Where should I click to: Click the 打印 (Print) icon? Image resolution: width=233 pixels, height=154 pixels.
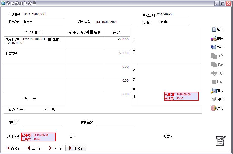coord(218,99)
